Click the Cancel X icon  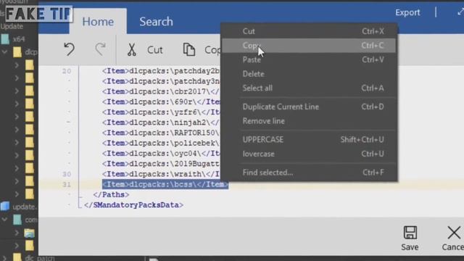point(454,233)
